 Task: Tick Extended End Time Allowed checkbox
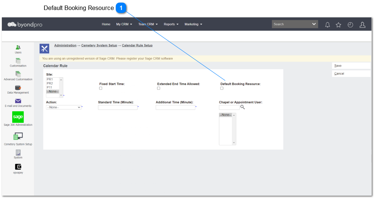pyautogui.click(x=159, y=88)
